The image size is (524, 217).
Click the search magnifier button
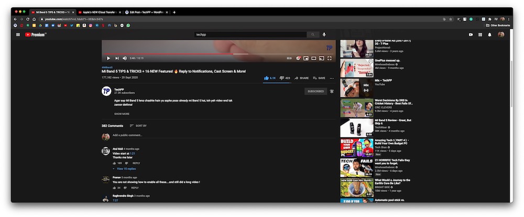click(313, 35)
